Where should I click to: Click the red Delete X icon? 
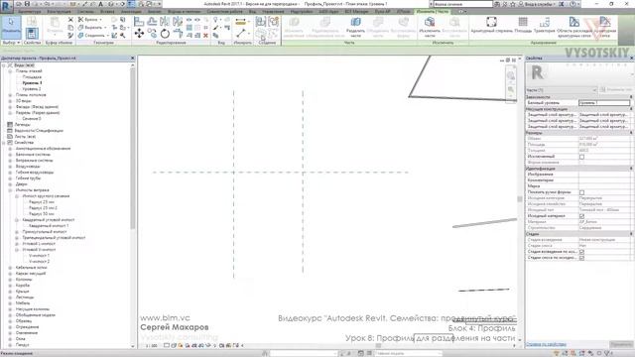coord(205,36)
